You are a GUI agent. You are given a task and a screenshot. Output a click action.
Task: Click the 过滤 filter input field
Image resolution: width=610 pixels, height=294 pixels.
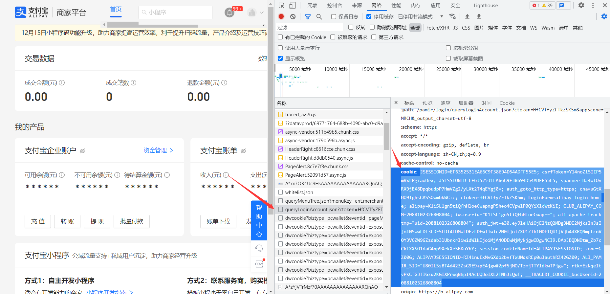[310, 27]
